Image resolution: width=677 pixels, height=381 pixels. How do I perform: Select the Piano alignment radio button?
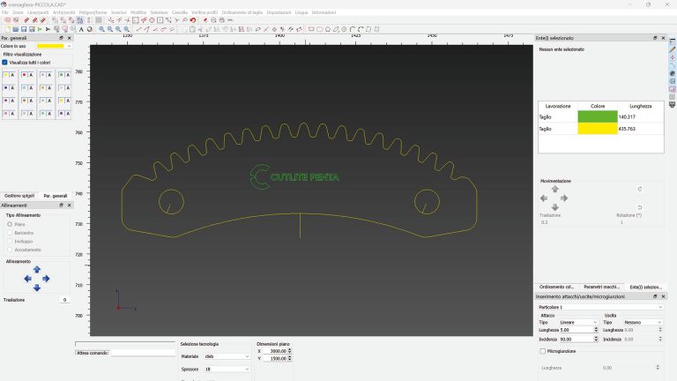tap(10, 224)
